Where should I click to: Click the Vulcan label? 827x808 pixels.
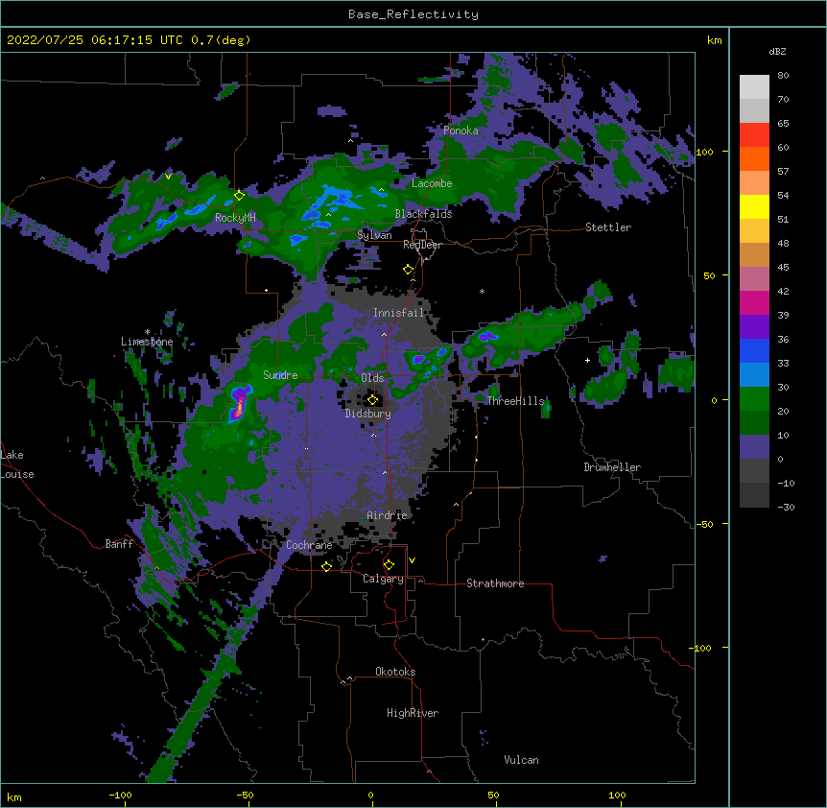coord(521,760)
